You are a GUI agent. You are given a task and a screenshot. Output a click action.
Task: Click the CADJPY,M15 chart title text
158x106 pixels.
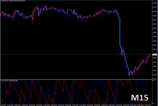pos(5,1)
